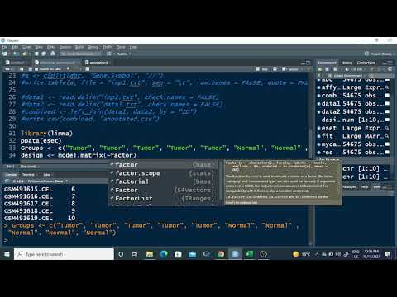
Task: Click the Compile Report icon in source toolbar
Action: 88,69
